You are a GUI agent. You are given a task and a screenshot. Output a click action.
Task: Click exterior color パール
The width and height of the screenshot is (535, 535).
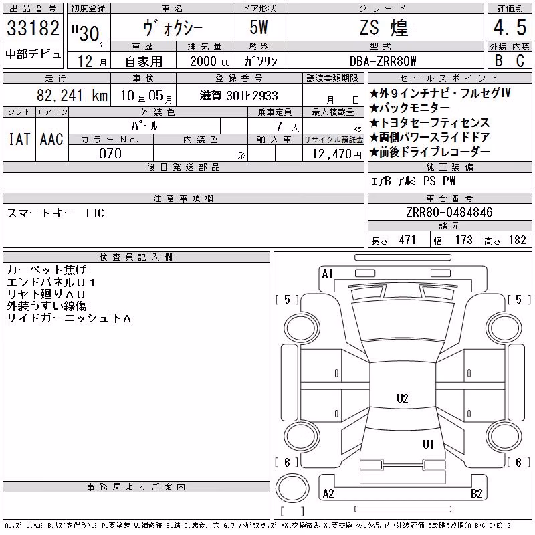[x=144, y=126]
